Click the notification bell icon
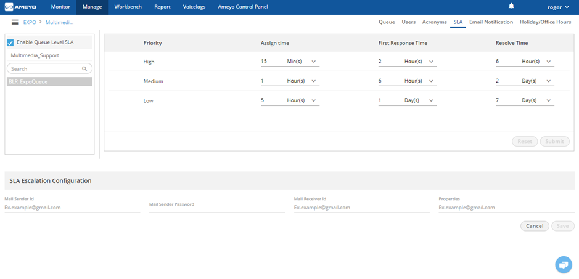 511,6
